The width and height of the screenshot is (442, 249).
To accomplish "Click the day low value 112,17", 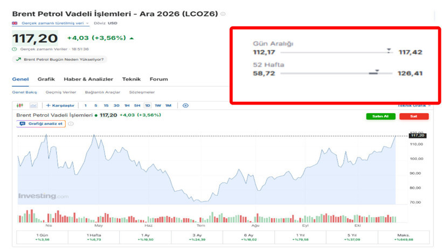I will pyautogui.click(x=264, y=52).
